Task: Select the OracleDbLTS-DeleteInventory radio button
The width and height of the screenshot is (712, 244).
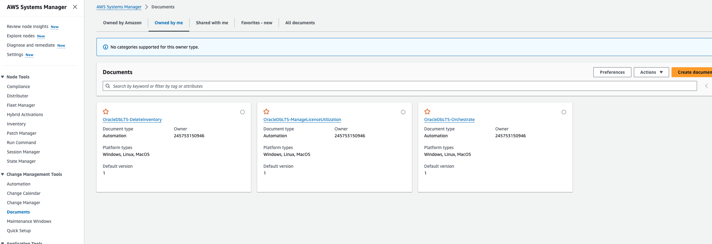Action: click(x=243, y=112)
